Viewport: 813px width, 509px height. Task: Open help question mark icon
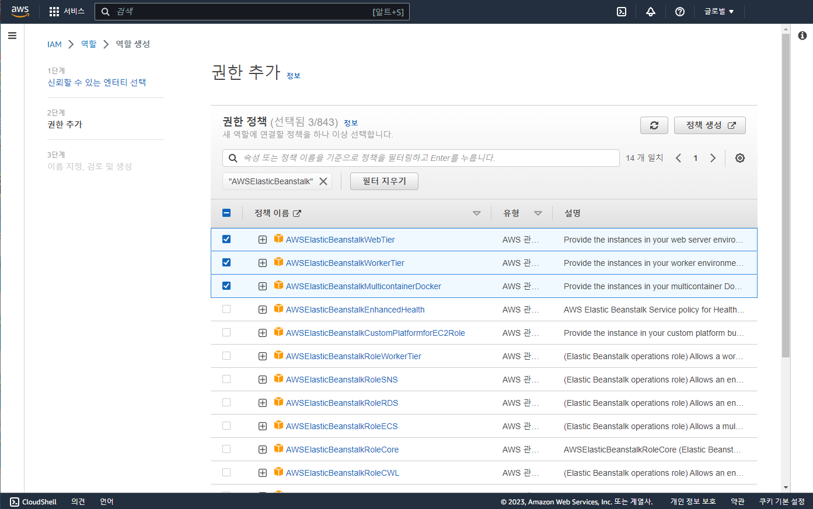tap(680, 12)
